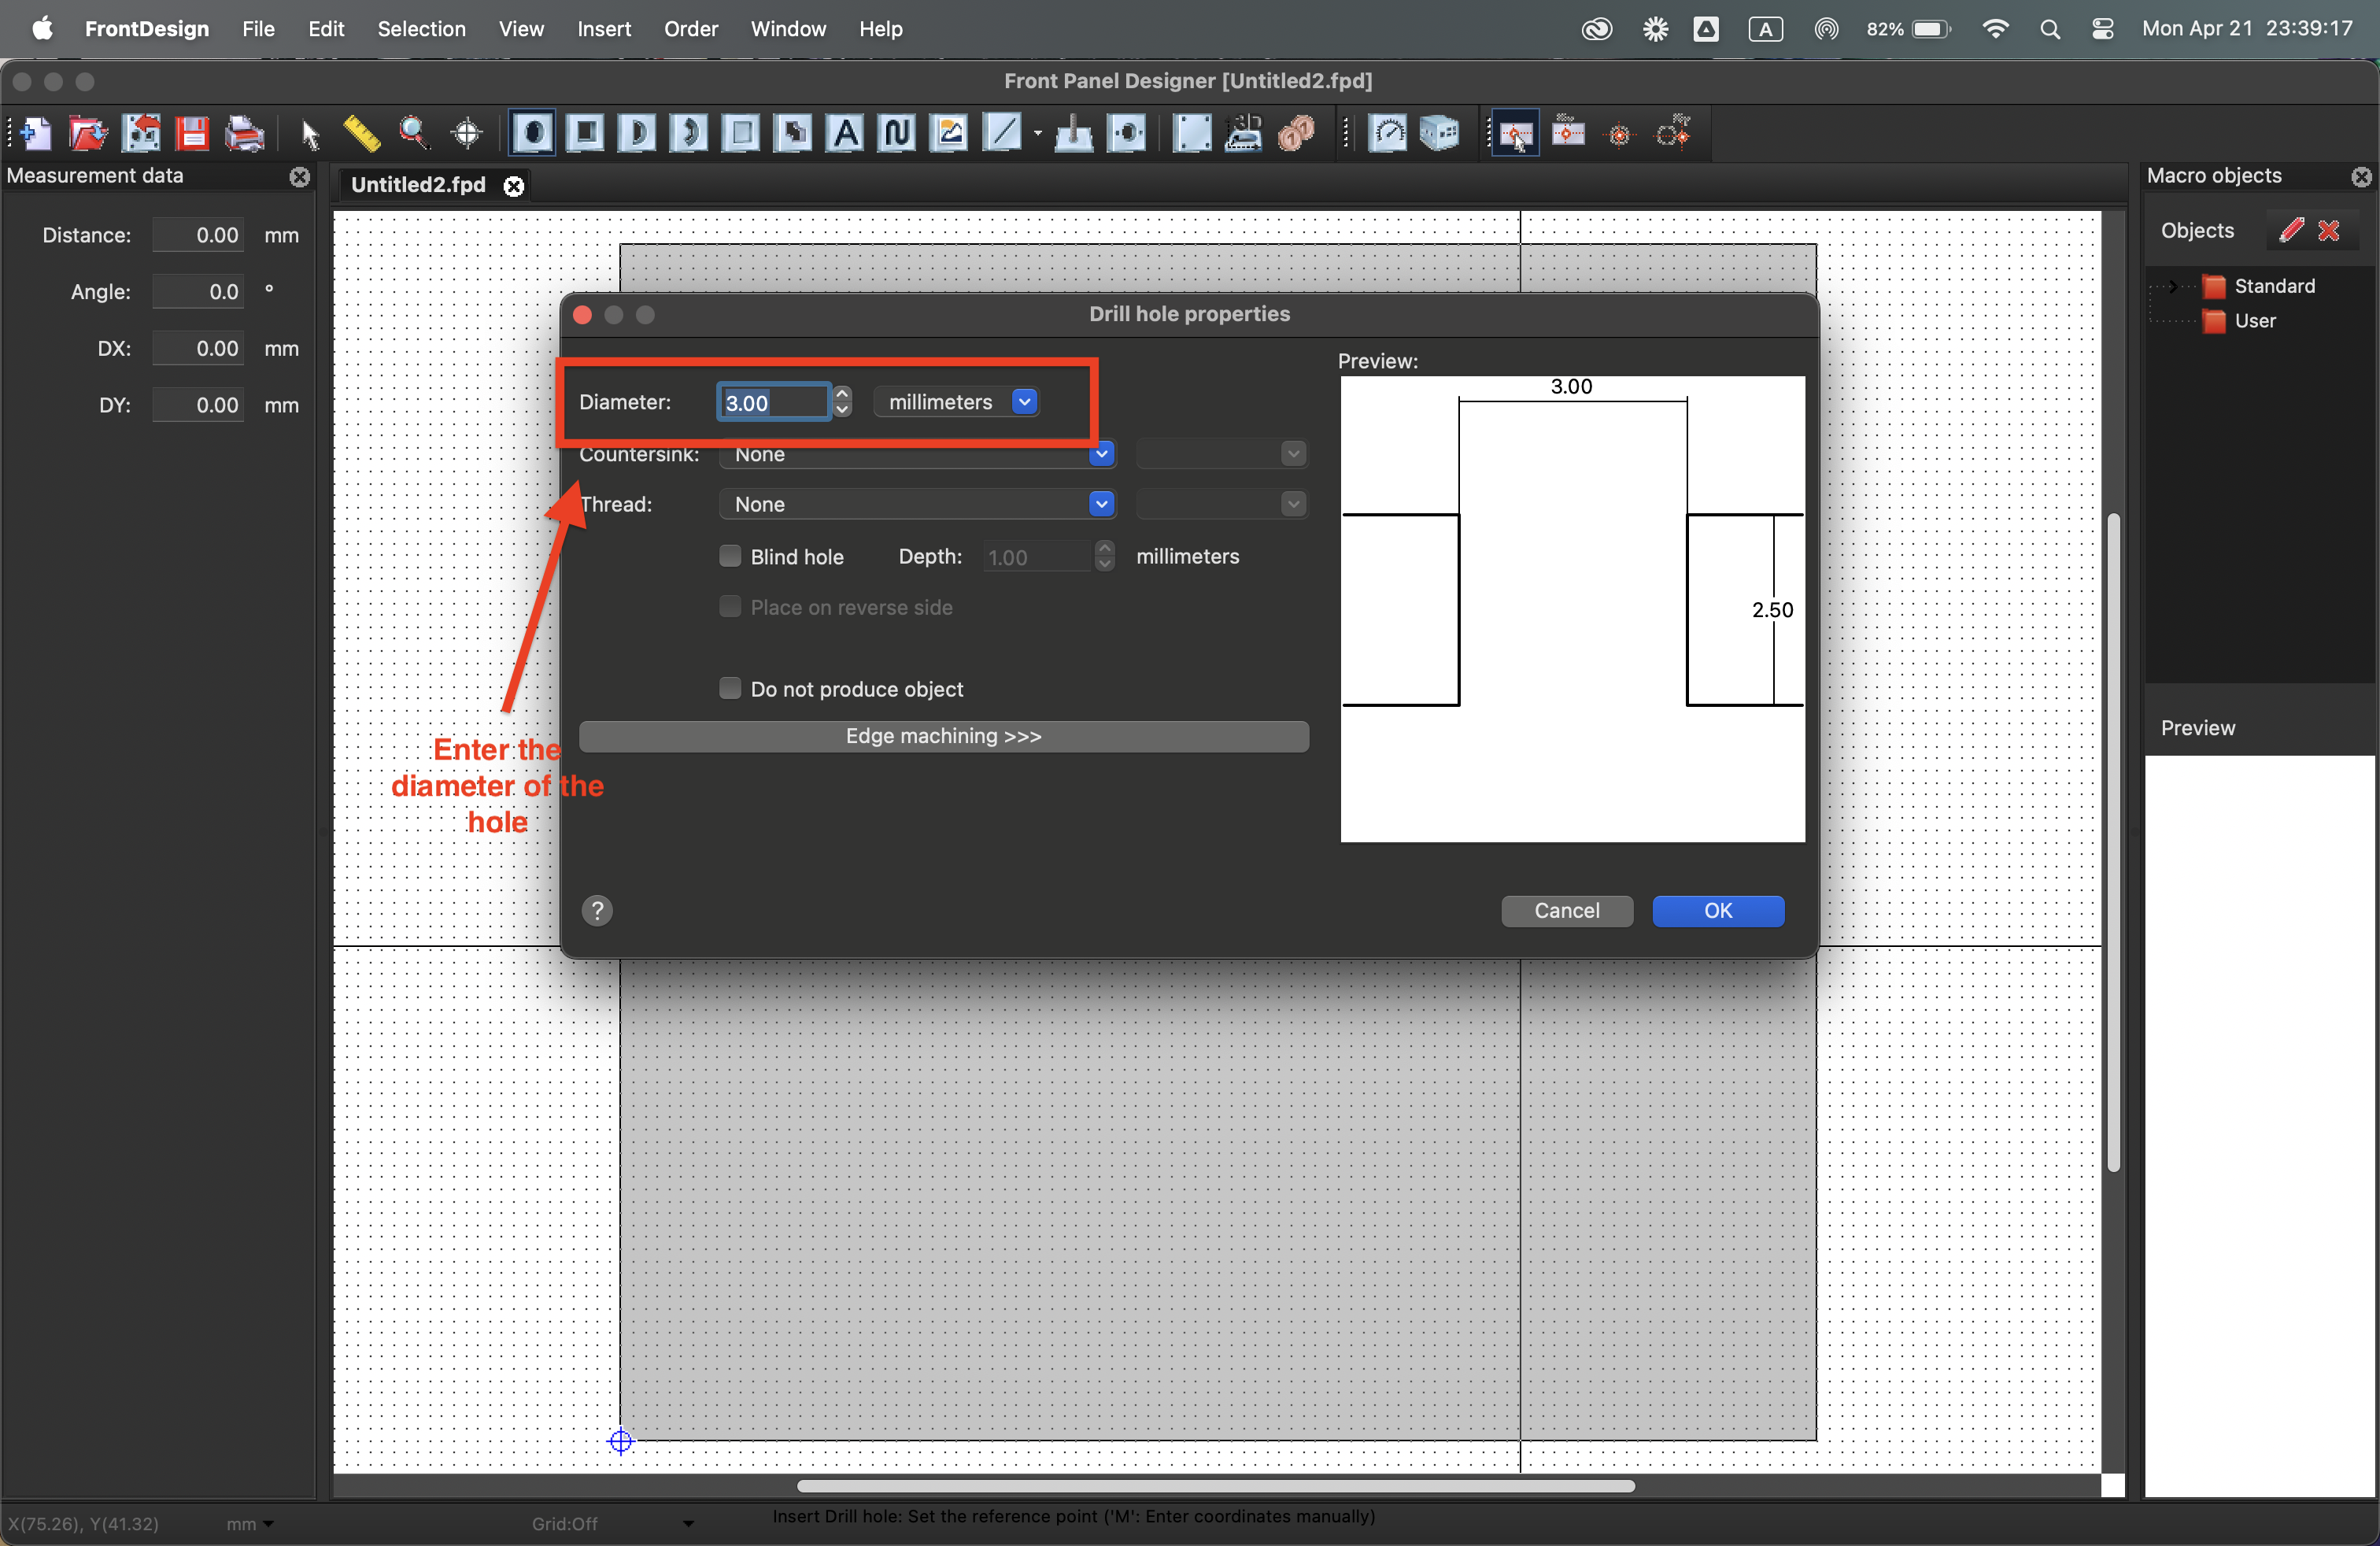Click OK in Drill hole properties
This screenshot has height=1546, width=2380.
click(x=1718, y=911)
